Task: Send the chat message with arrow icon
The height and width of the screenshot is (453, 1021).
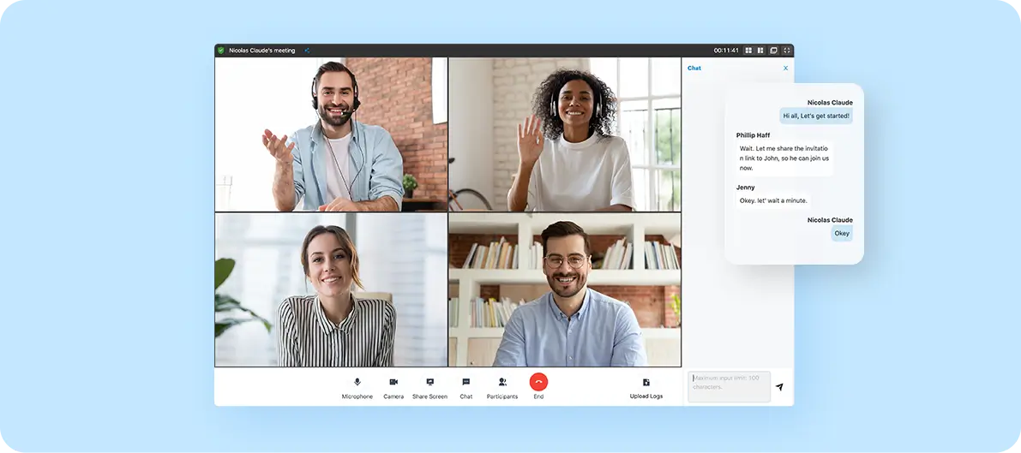Action: [x=779, y=387]
